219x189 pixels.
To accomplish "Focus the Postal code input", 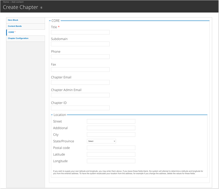I will [111, 148].
